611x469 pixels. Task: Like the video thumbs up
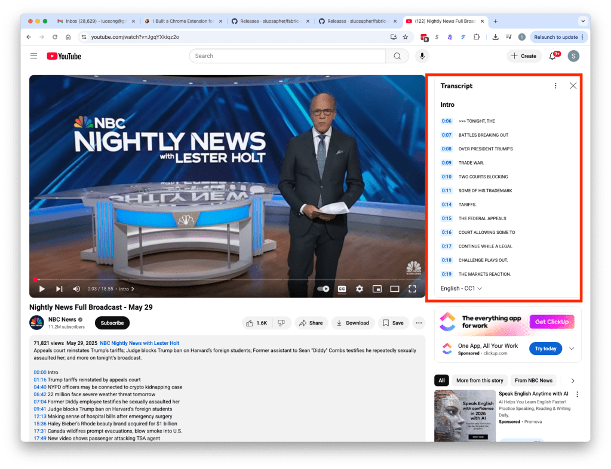point(256,323)
